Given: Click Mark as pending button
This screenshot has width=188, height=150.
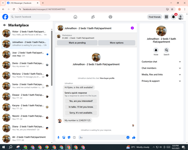Looking at the screenshot, I should click(x=77, y=43).
